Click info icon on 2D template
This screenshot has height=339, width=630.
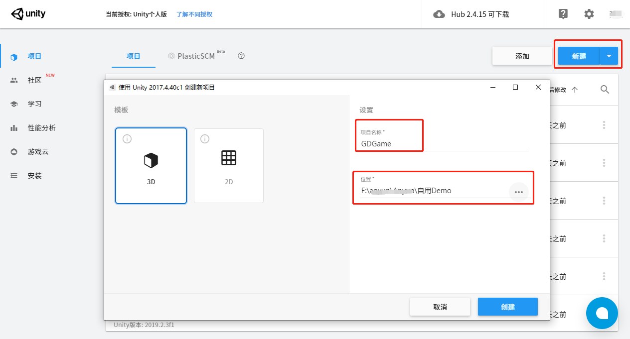(x=204, y=139)
